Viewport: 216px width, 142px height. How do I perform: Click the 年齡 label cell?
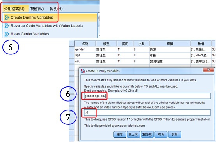[x=170, y=55]
